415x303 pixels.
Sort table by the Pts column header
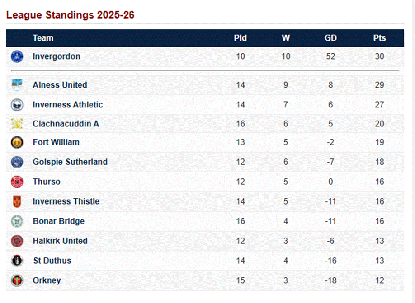point(379,38)
